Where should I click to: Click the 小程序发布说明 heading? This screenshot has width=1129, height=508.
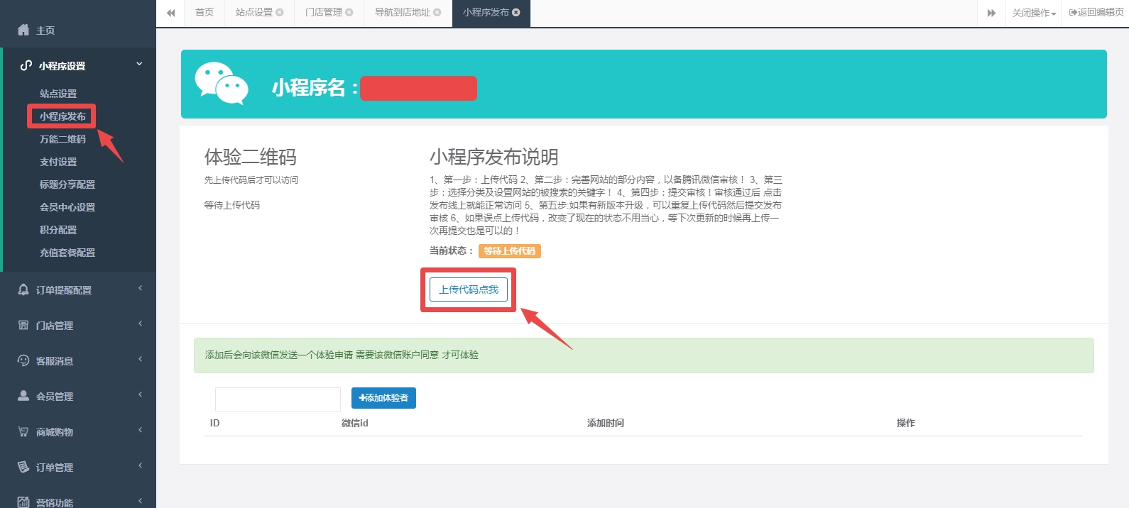click(x=494, y=157)
